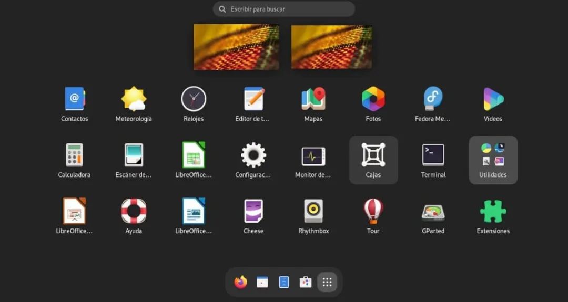Click the 'Escribir para buscar' search field

(283, 9)
